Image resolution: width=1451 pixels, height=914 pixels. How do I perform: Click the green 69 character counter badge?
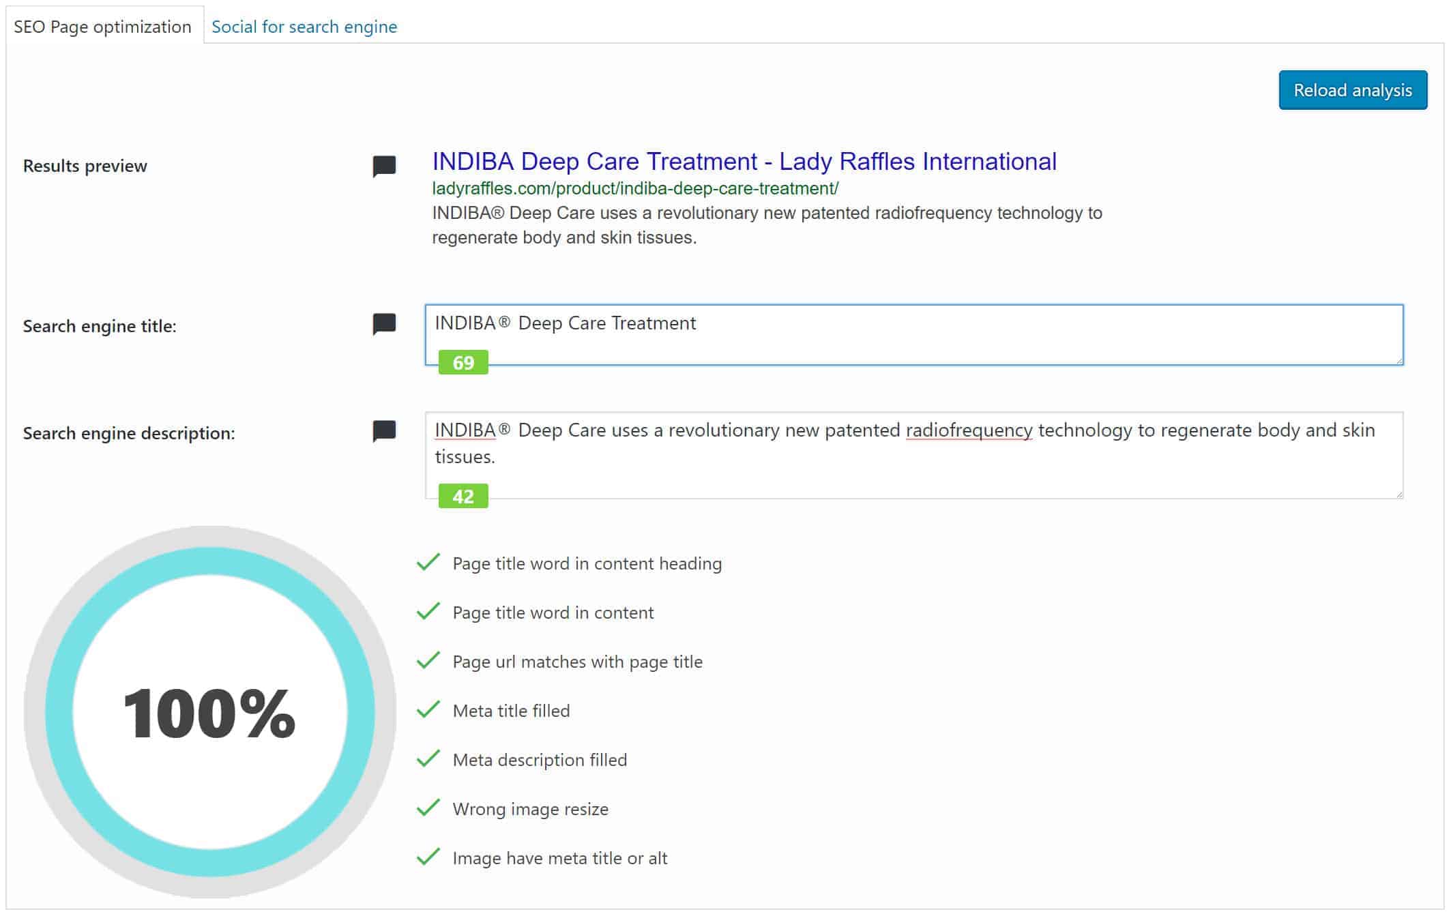[463, 362]
